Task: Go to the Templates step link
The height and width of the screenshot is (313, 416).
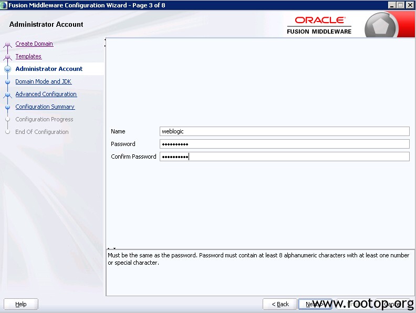Action: click(28, 56)
